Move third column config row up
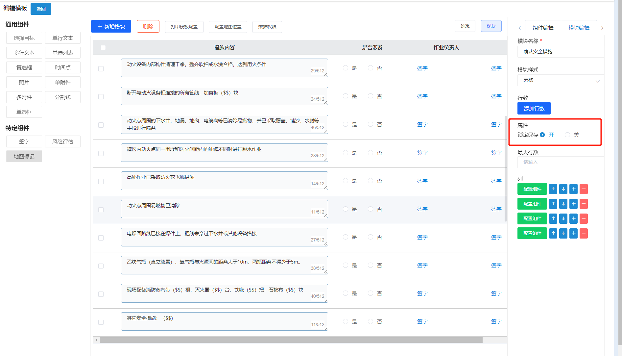 (x=553, y=218)
